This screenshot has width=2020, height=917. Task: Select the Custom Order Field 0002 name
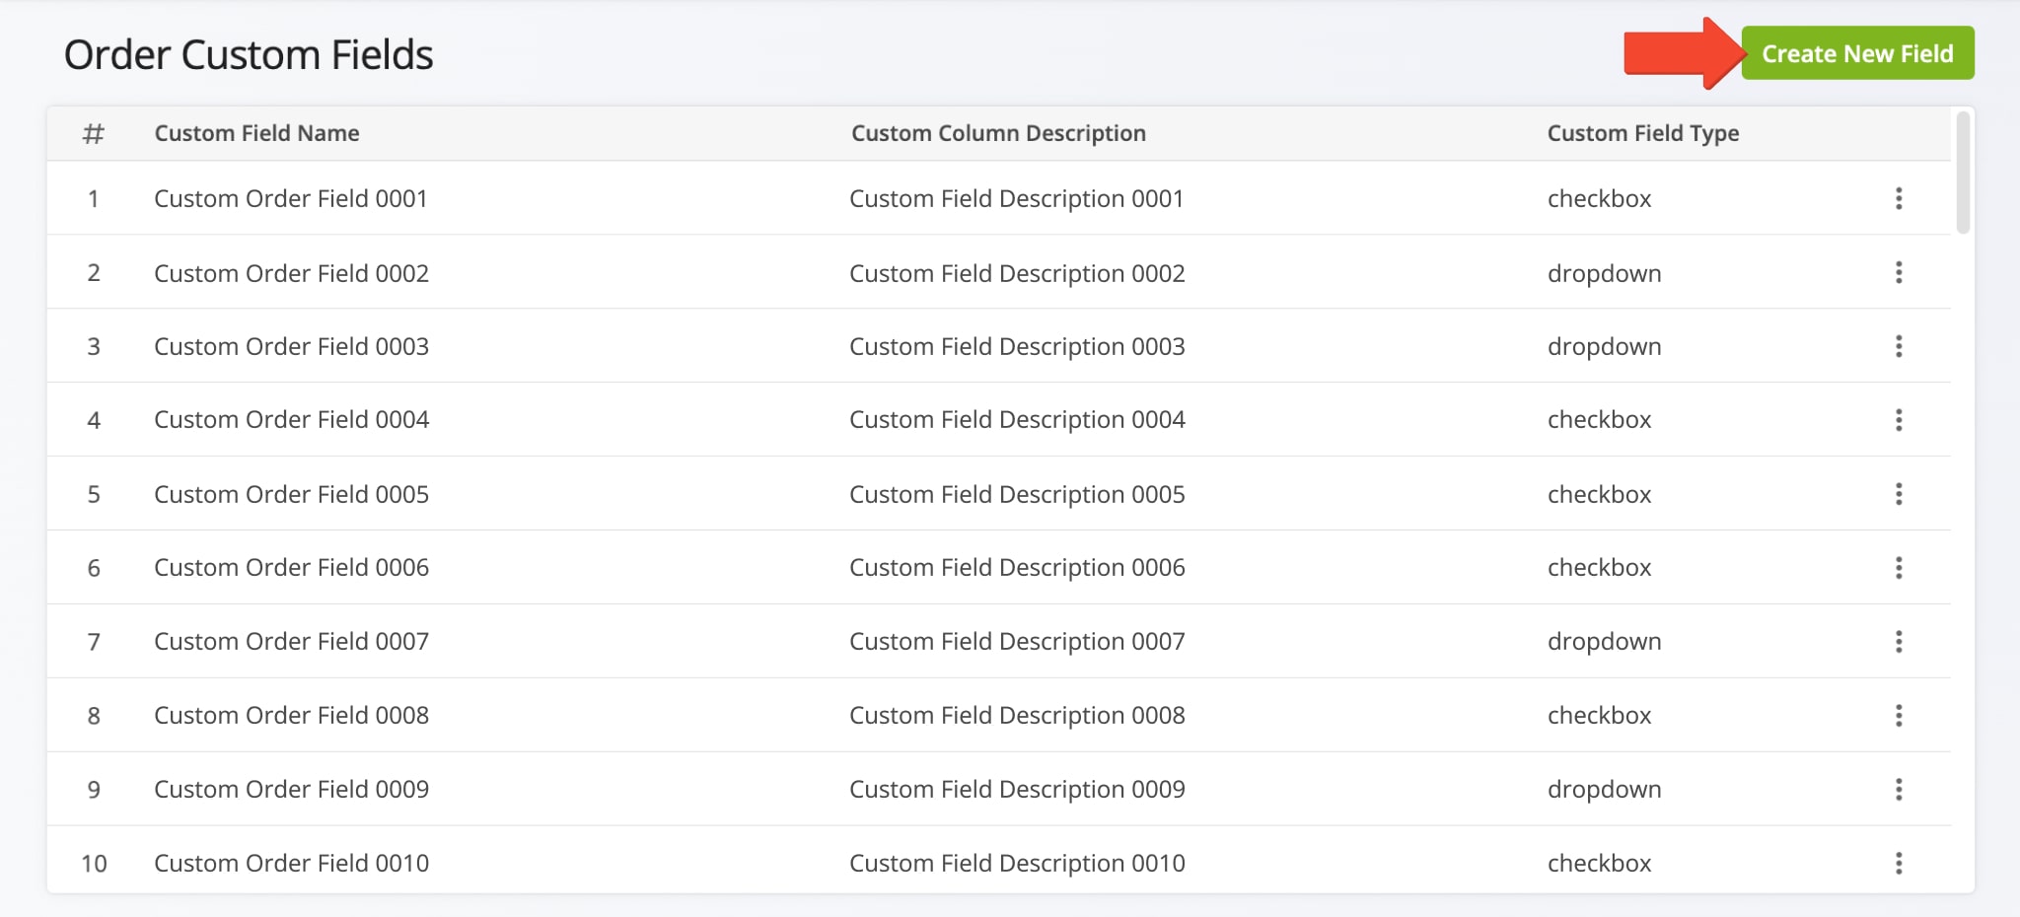[291, 273]
